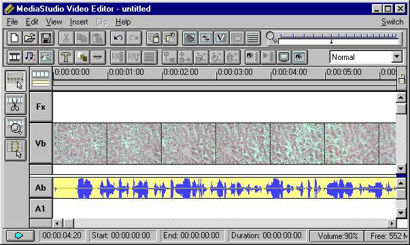
Task: Click horizontal scrollbar left arrow
Action: [57, 223]
